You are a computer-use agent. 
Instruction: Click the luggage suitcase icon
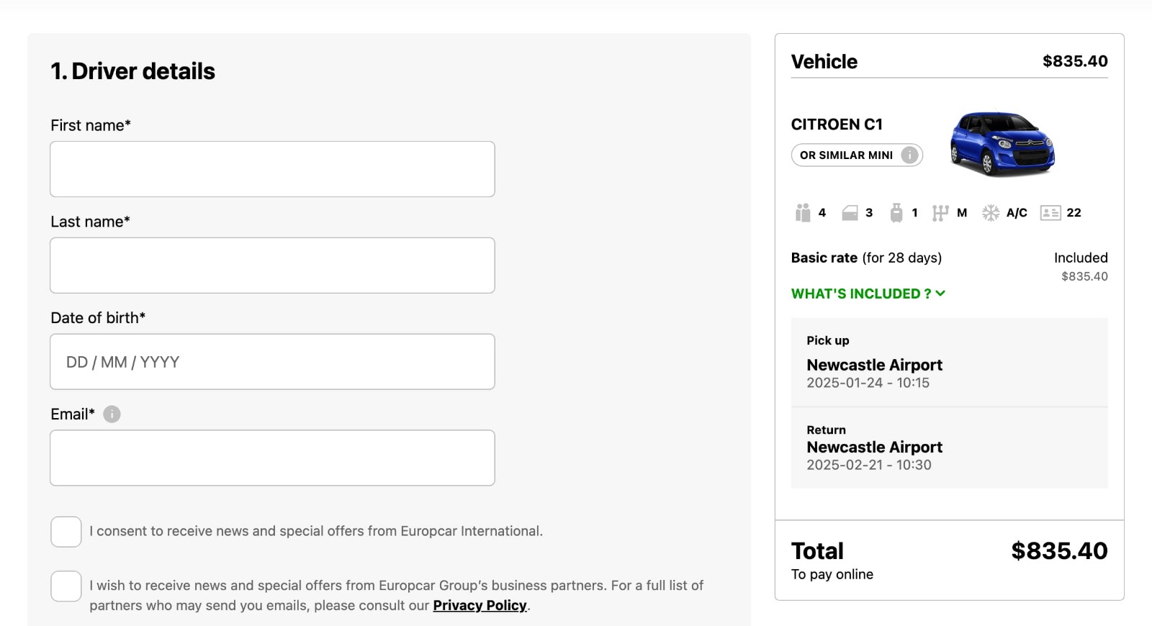[x=896, y=213]
